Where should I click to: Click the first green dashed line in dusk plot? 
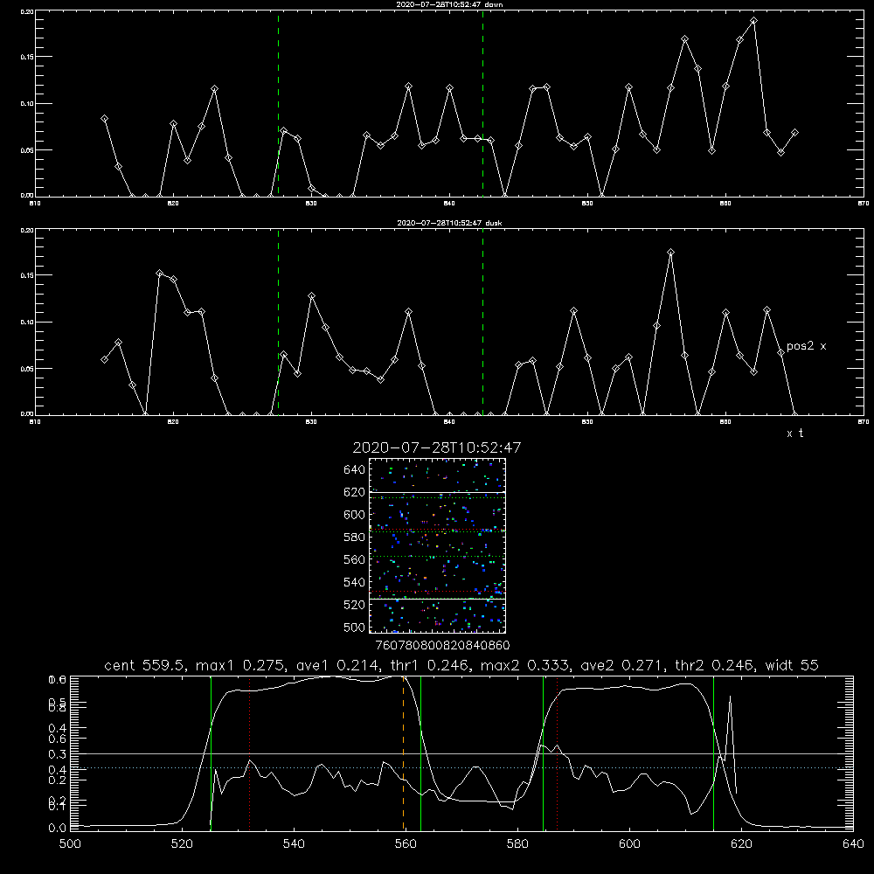(x=278, y=323)
